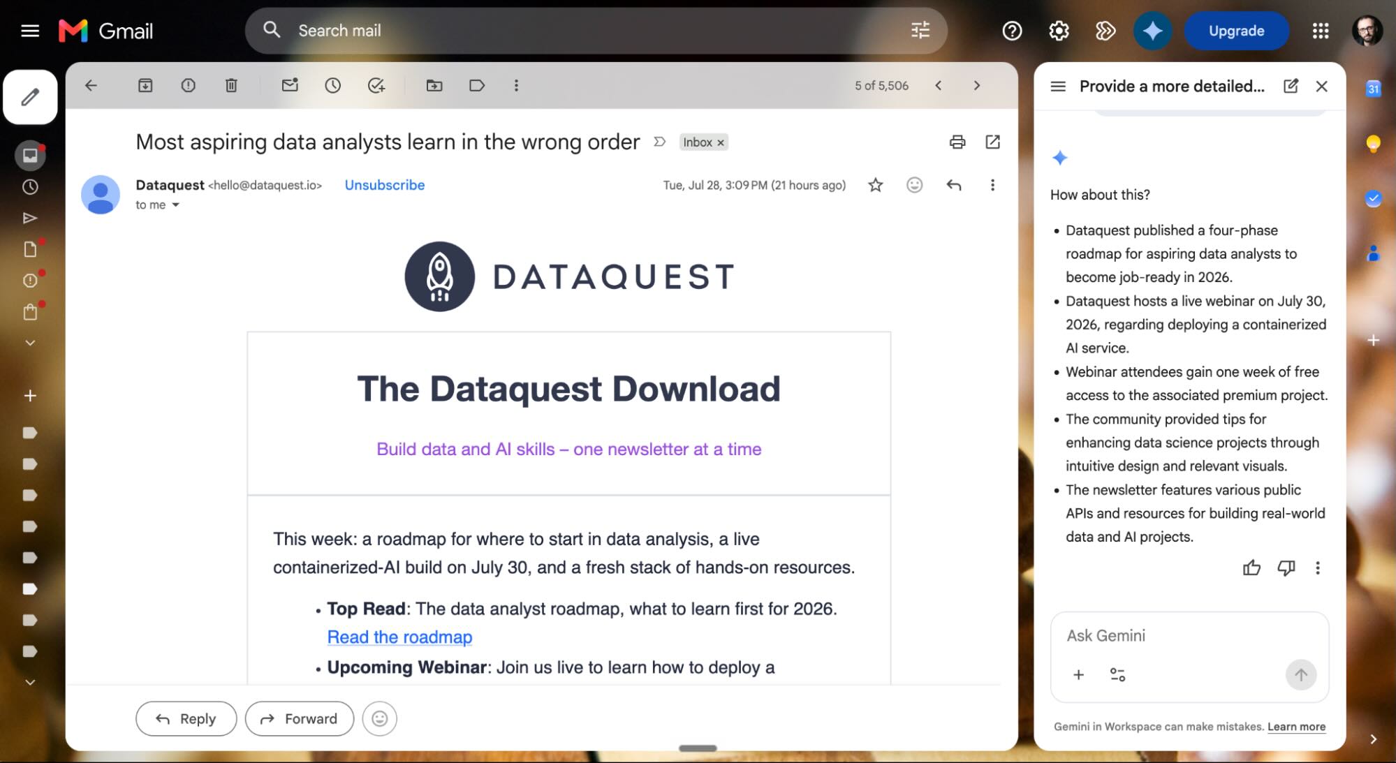The image size is (1396, 763).
Task: Open Drafts page icon in sidebar
Action: pyautogui.click(x=30, y=249)
